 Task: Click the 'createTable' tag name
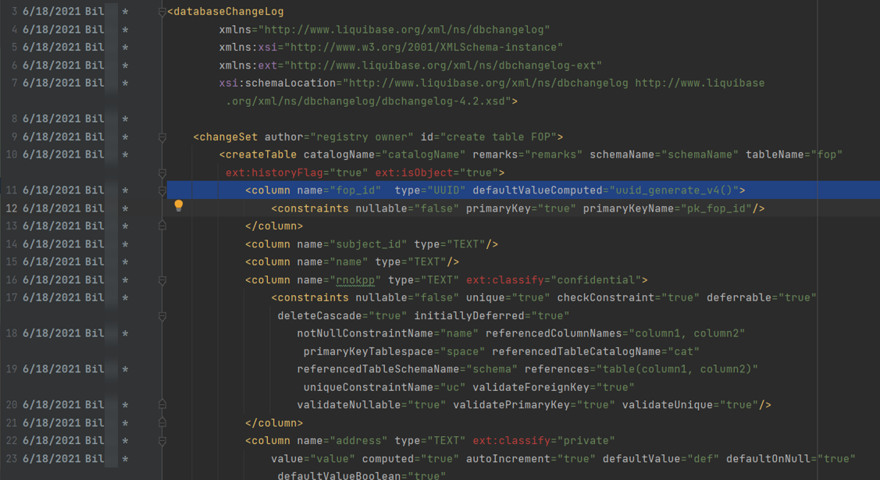click(262, 155)
